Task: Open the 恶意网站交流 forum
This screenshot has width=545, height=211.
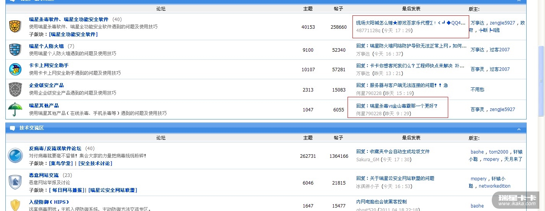Action: point(44,175)
